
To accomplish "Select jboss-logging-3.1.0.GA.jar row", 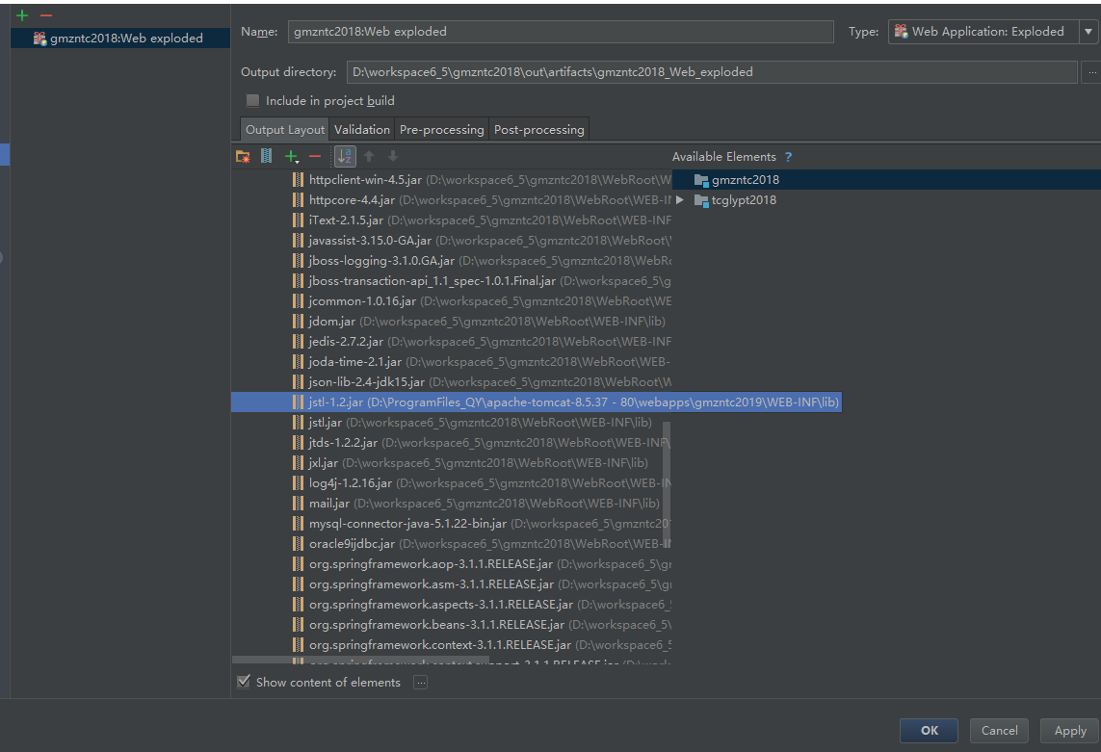I will tap(452, 261).
